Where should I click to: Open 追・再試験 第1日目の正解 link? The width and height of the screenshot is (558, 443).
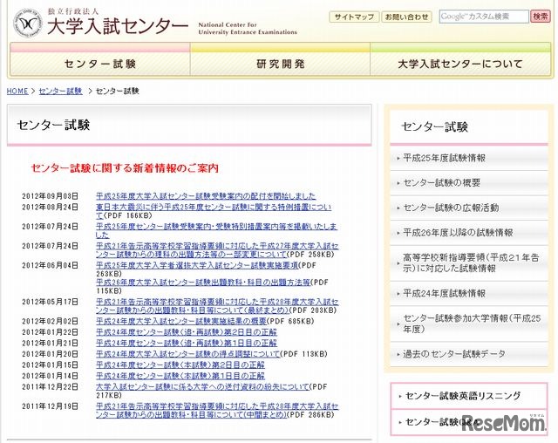coord(186,343)
